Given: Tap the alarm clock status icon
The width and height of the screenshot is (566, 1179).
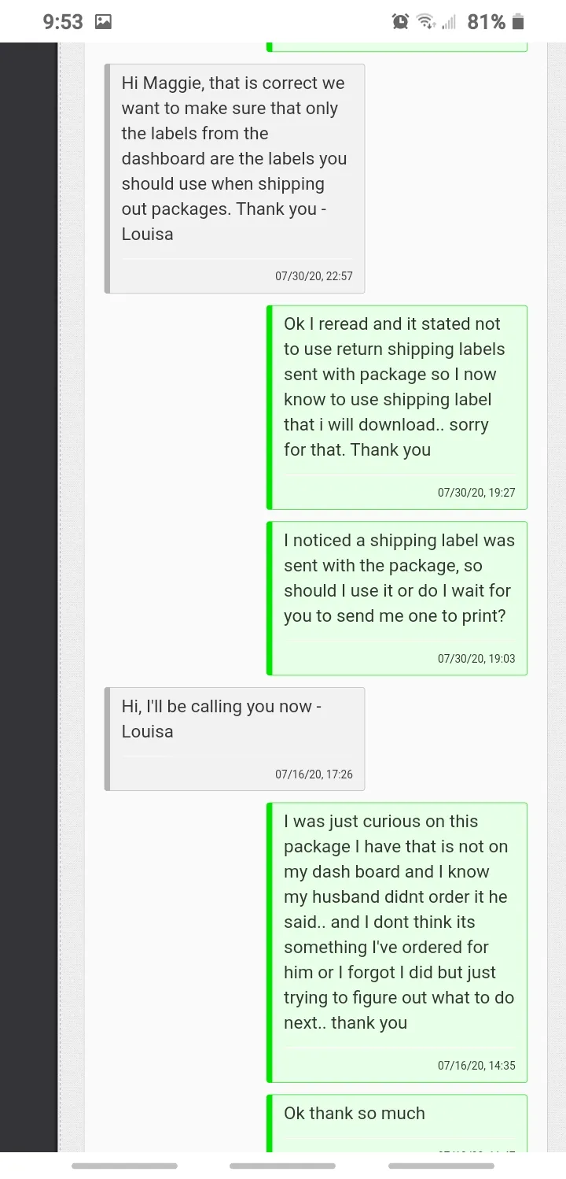Looking at the screenshot, I should click(401, 22).
